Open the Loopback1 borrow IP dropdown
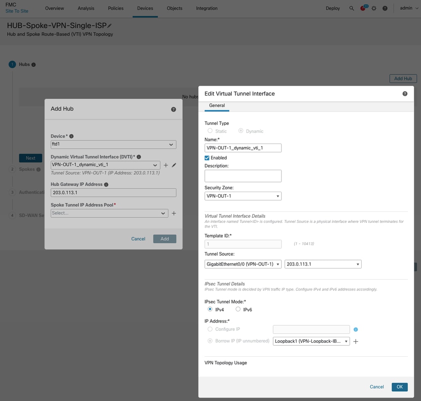Viewport: 421px width, 401px height. pos(311,341)
